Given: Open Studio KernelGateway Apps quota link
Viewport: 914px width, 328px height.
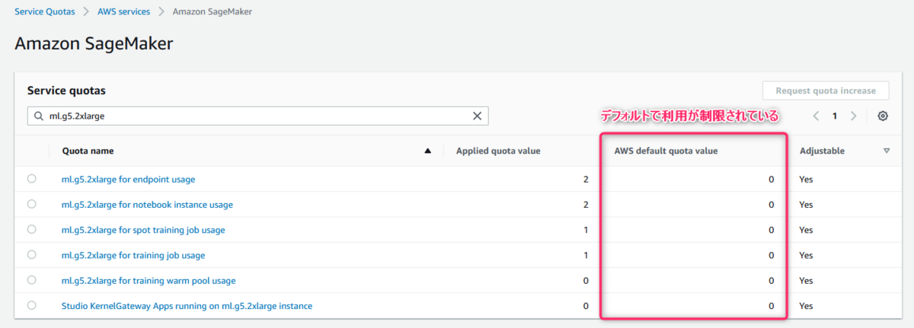Looking at the screenshot, I should (x=187, y=306).
